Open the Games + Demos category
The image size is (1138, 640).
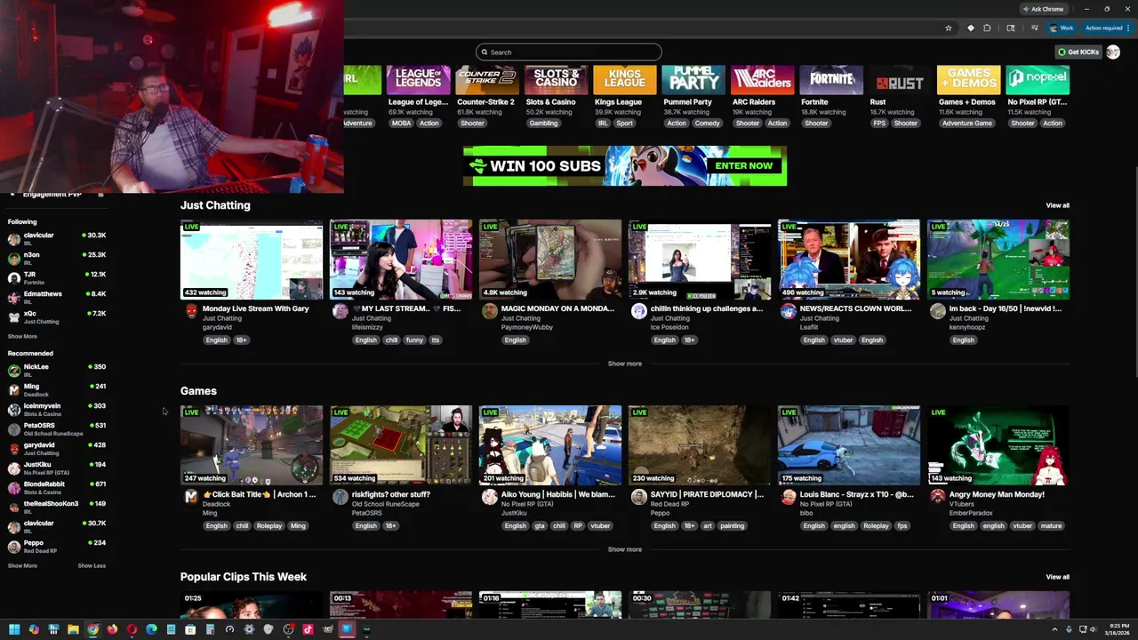(x=968, y=81)
